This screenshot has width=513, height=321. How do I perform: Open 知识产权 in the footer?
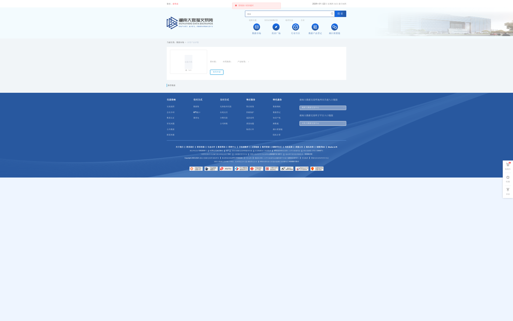pos(277,118)
